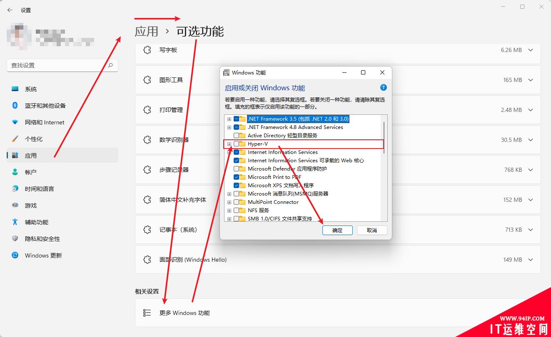The height and width of the screenshot is (337, 551).
Task: Expand the 图形工具 row chevron
Action: coord(531,80)
